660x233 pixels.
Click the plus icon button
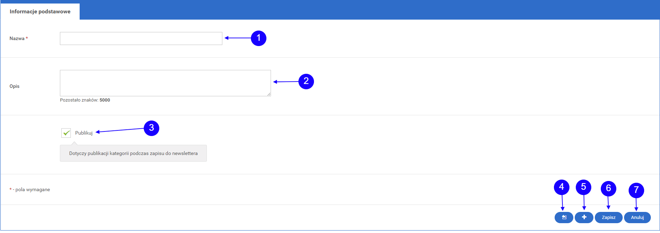point(584,218)
